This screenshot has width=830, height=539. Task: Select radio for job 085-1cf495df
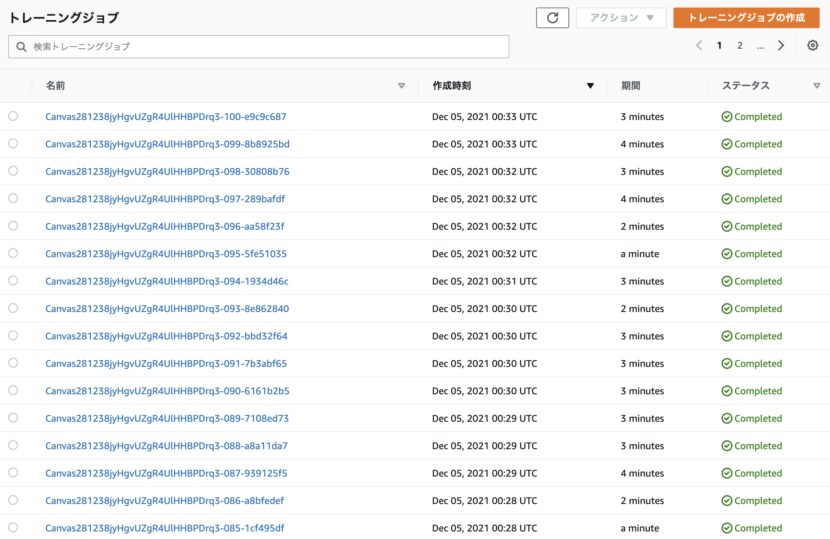click(x=13, y=527)
